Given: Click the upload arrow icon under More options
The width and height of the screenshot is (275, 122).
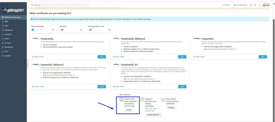Looking at the screenshot, I should [143, 100].
